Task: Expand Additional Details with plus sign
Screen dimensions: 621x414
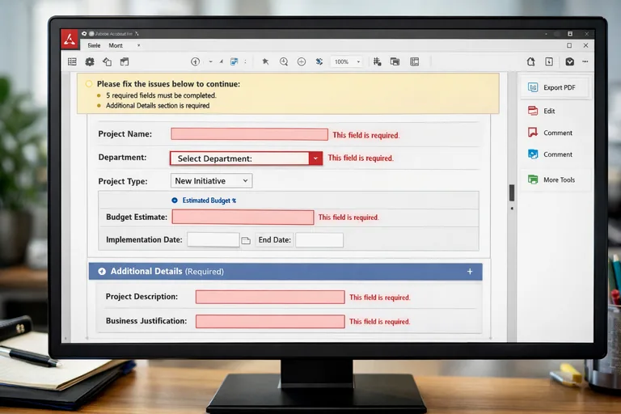Action: point(470,272)
